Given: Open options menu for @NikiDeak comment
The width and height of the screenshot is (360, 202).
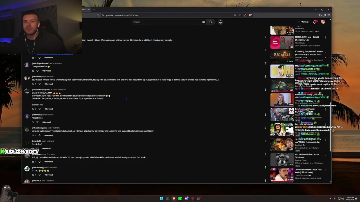Looking at the screenshot, I should 265,114.
